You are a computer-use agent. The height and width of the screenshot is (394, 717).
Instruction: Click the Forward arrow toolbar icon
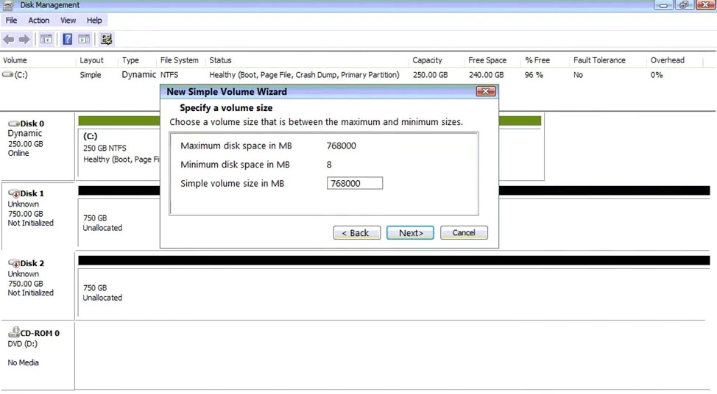(x=24, y=39)
